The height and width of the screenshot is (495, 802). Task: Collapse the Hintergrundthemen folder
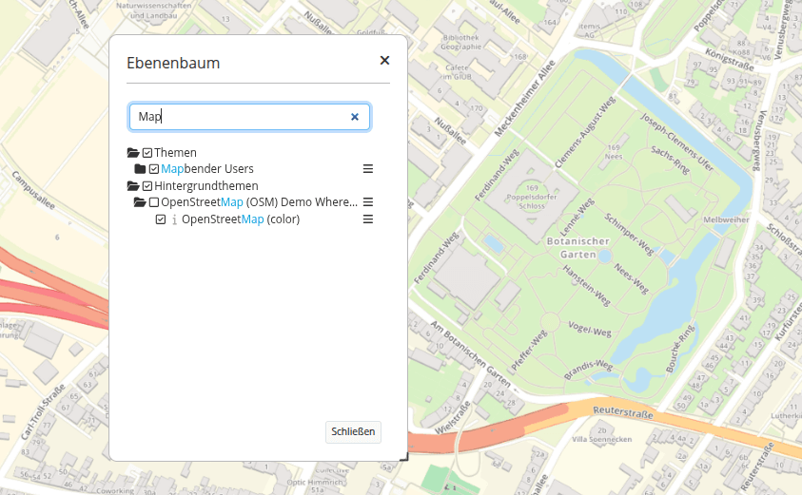(x=132, y=186)
